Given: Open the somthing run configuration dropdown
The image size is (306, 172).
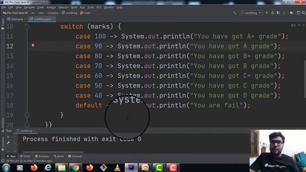Looking at the screenshot, I should point(251,13).
